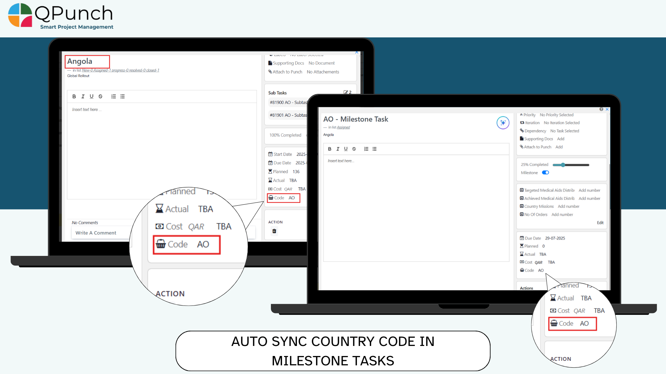The image size is (666, 374).
Task: Click the Assigned list link
Action: pos(343,127)
